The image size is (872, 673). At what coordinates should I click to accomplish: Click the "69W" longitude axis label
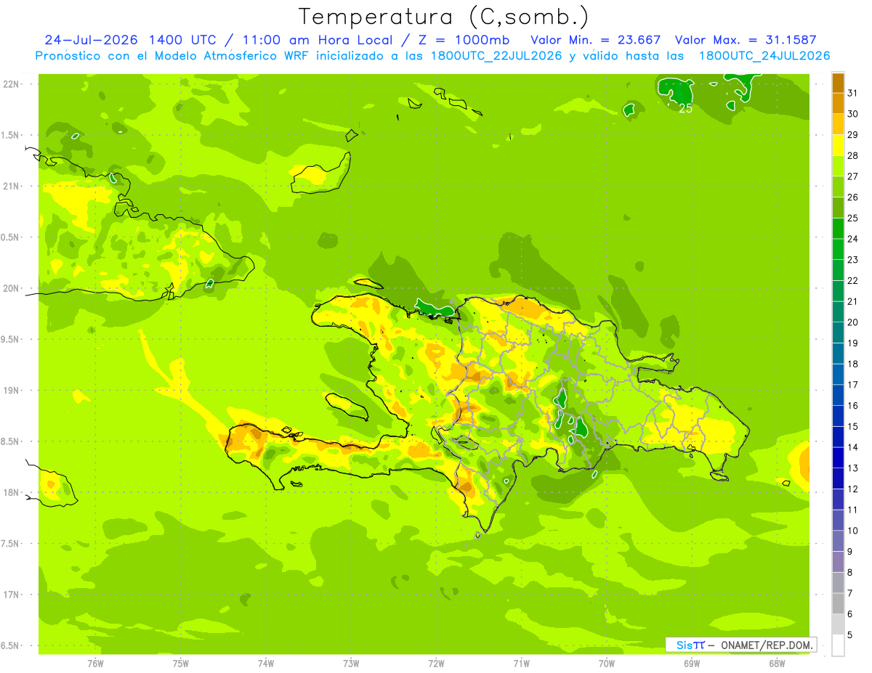[x=692, y=664]
